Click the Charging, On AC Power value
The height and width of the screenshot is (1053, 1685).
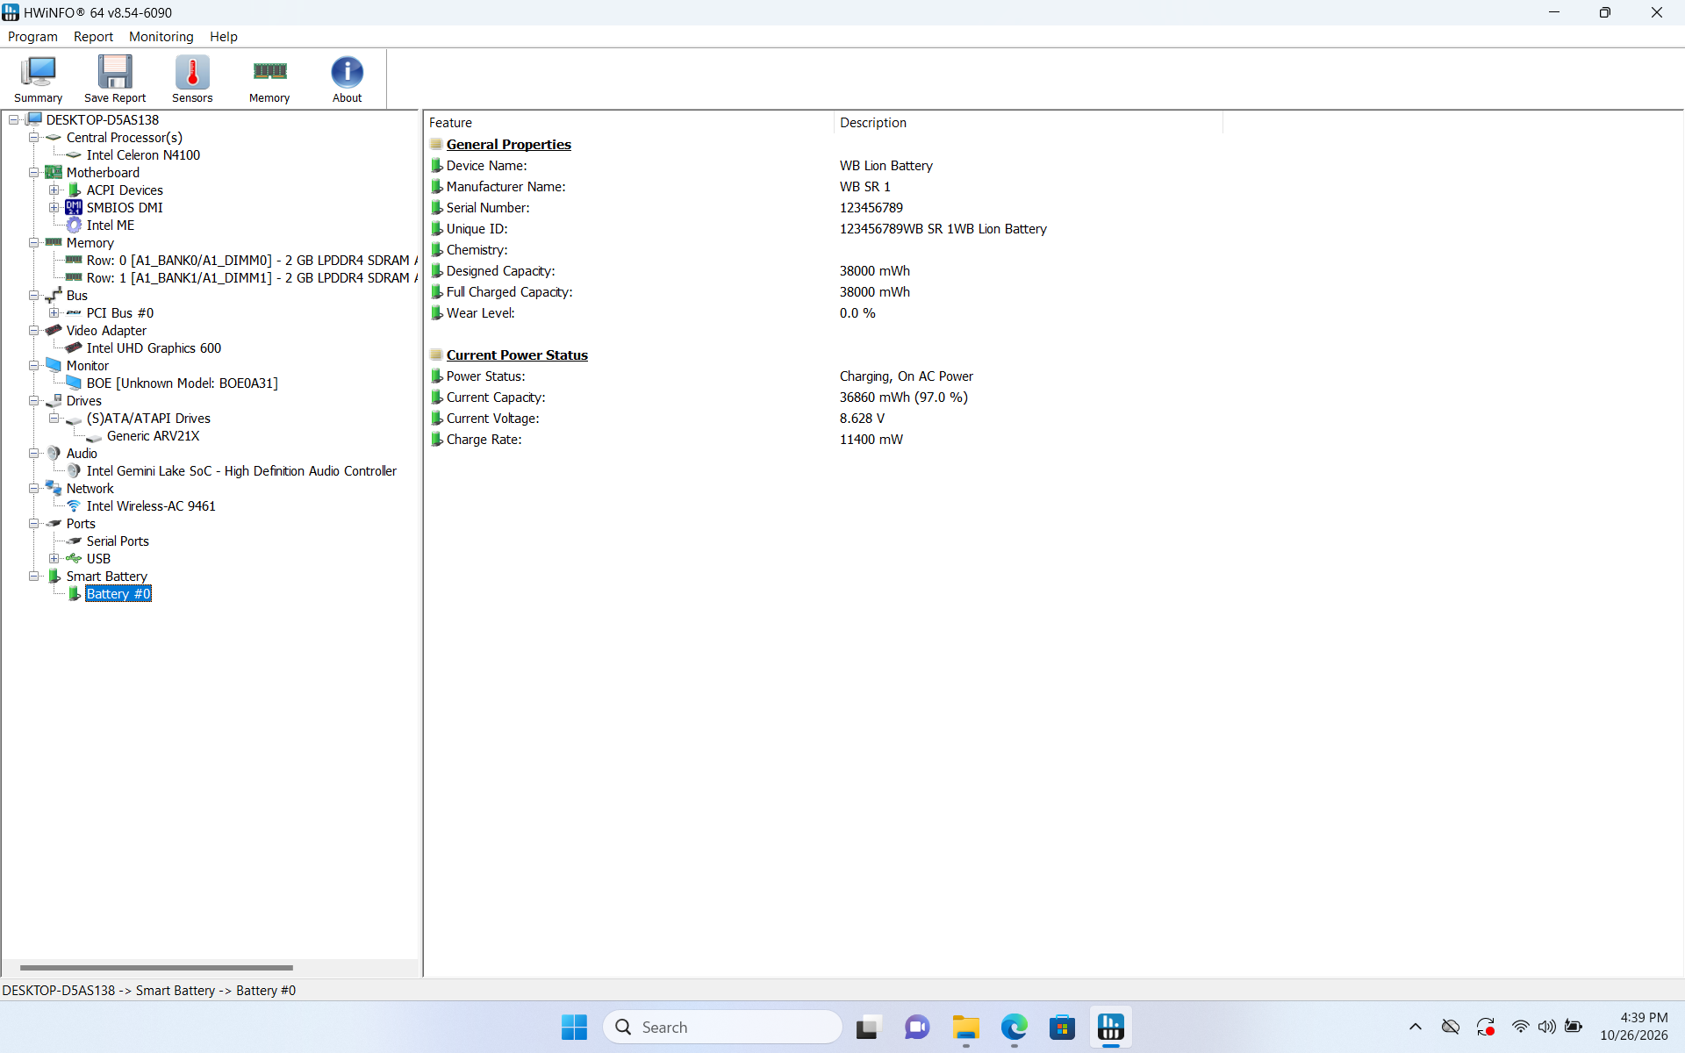pos(906,376)
